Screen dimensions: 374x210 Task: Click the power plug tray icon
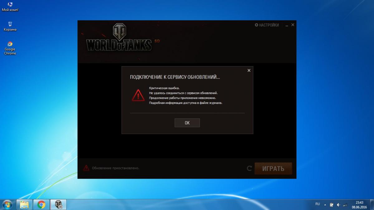pyautogui.click(x=332, y=205)
